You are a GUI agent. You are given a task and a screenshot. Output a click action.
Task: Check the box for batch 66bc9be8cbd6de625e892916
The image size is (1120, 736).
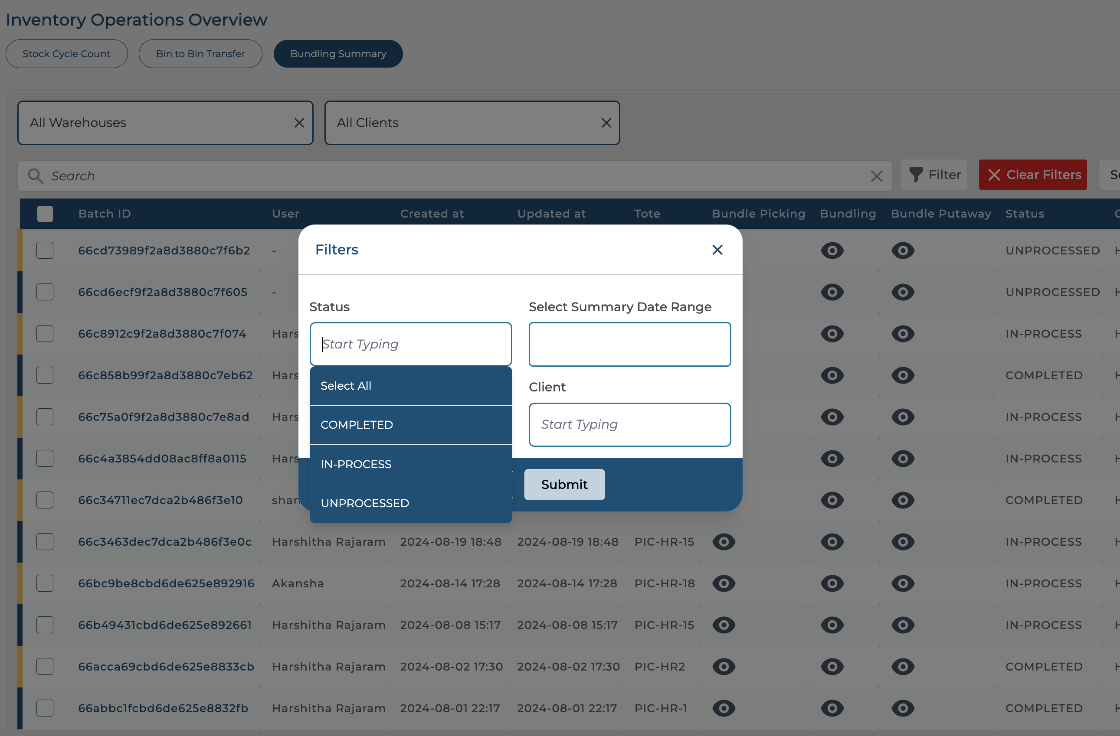(45, 583)
